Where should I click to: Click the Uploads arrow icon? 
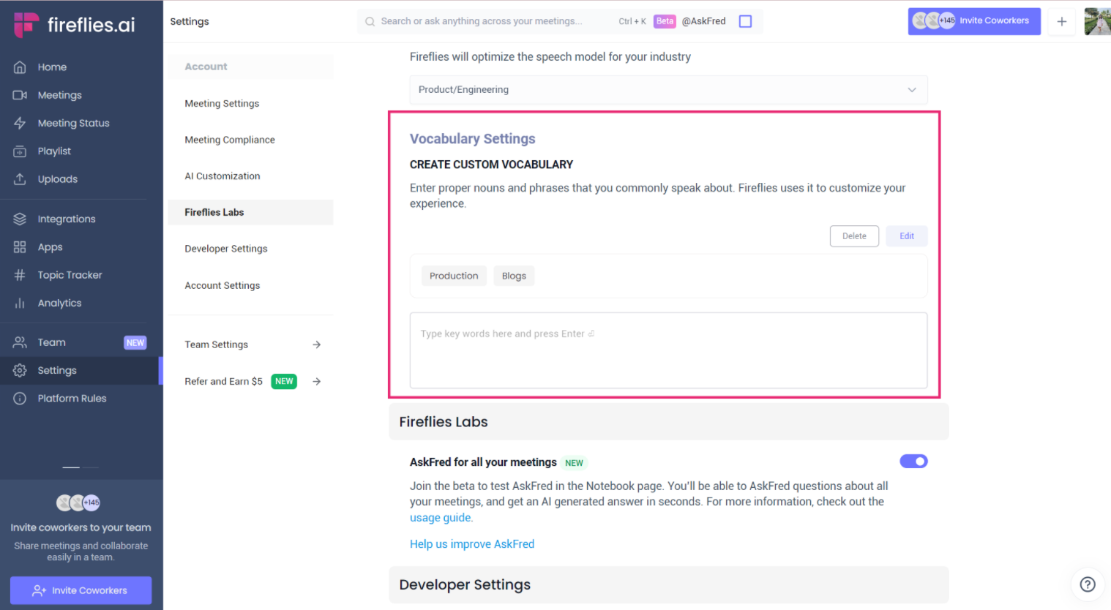tap(20, 179)
